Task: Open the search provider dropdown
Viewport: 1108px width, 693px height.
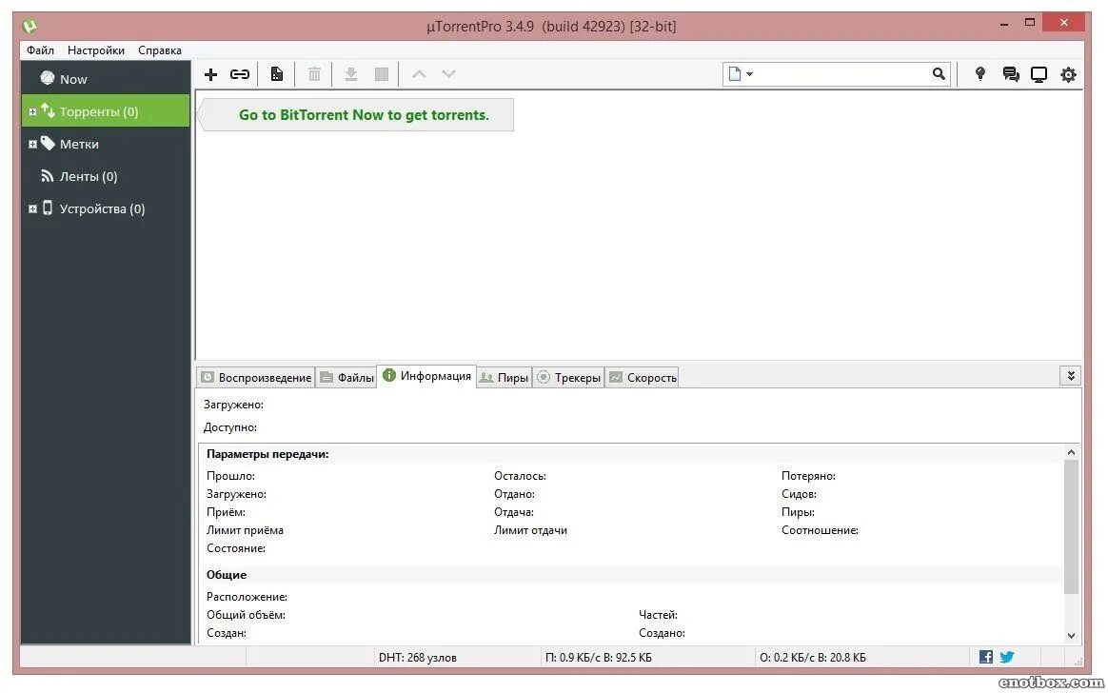Action: [x=741, y=73]
